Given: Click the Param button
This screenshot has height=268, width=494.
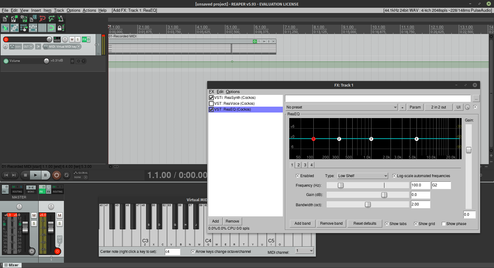Looking at the screenshot, I should pyautogui.click(x=415, y=107).
